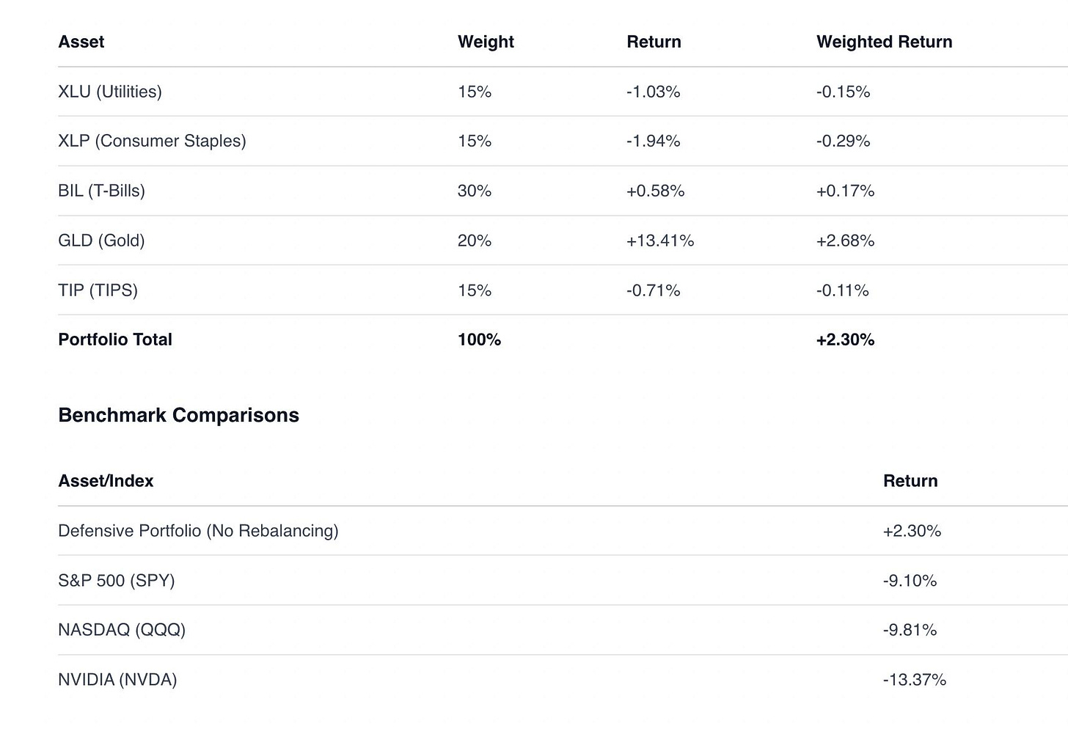Click the NASDAQ (QQQ) label

[122, 630]
